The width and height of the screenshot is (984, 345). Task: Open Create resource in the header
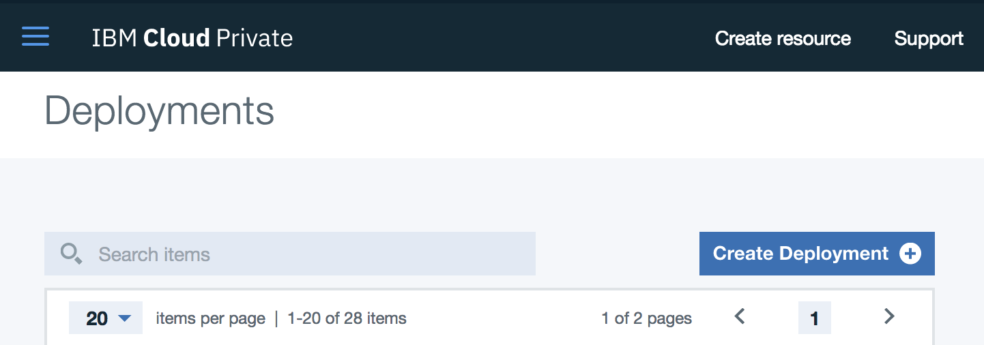[783, 39]
